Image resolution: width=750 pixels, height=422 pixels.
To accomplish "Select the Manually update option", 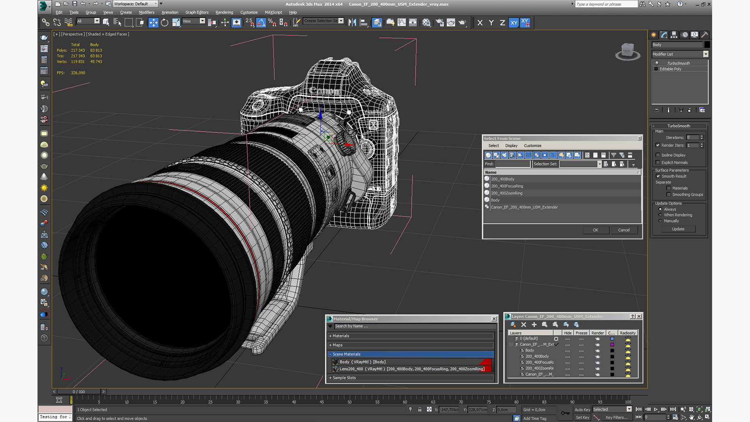I will (660, 221).
